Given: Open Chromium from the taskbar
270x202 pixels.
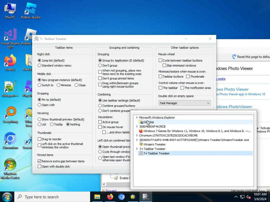Looking at the screenshot, I should point(121,197).
